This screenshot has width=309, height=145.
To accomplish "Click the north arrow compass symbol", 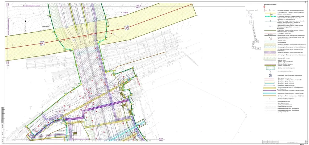I will (25, 24).
